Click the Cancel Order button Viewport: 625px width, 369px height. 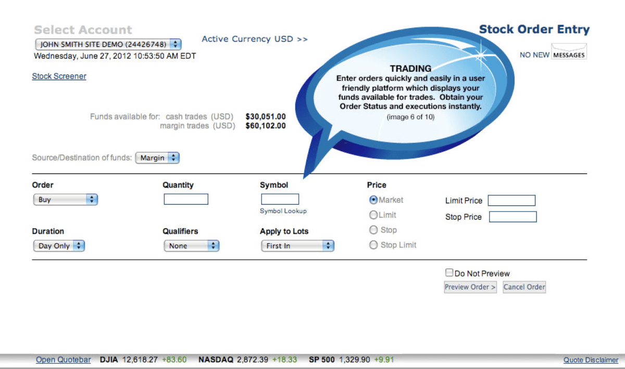click(x=524, y=287)
